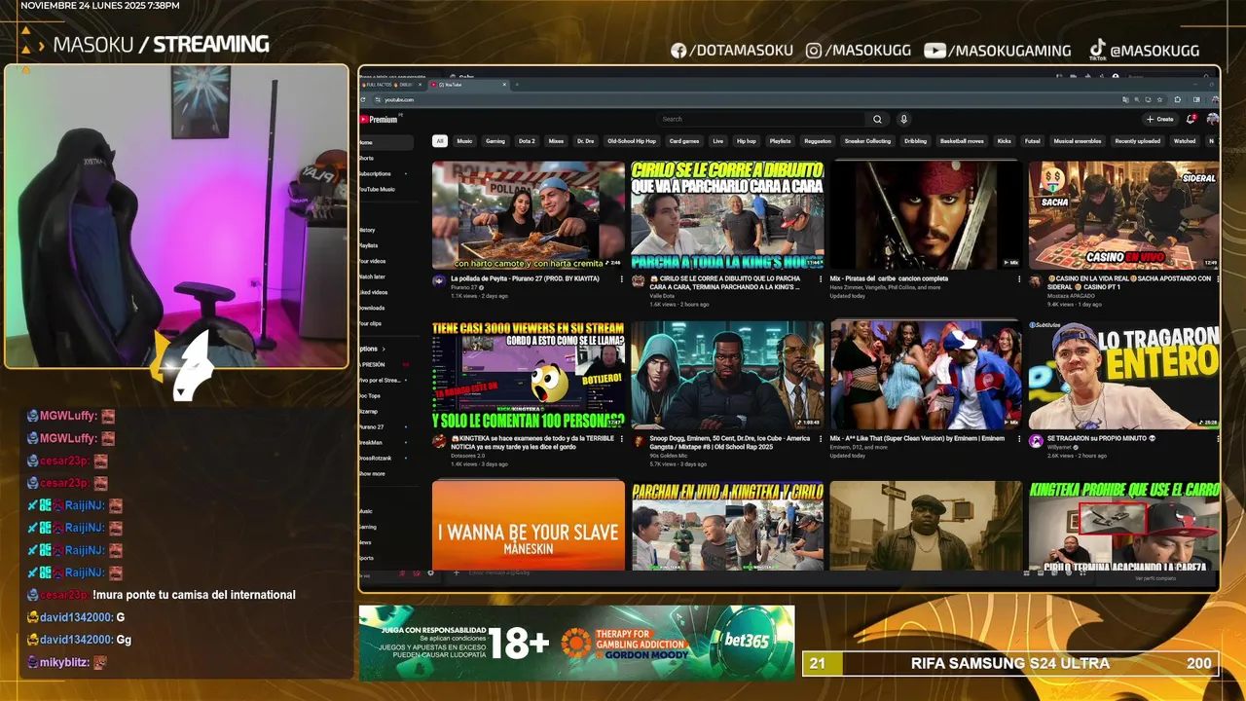Play the Pirates of the Caribbean mix thumbnail
1246x701 pixels.
(926, 215)
